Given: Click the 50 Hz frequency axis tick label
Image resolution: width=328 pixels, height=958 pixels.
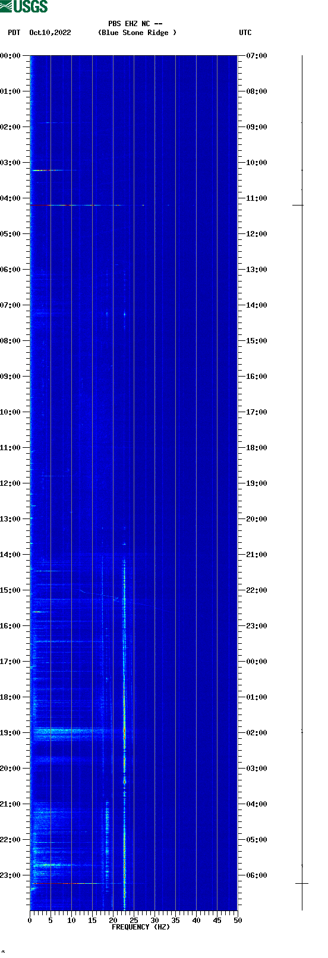Looking at the screenshot, I should pyautogui.click(x=238, y=920).
